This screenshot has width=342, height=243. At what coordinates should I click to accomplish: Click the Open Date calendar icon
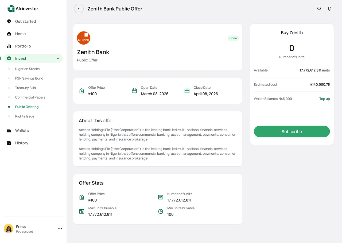tap(134, 91)
